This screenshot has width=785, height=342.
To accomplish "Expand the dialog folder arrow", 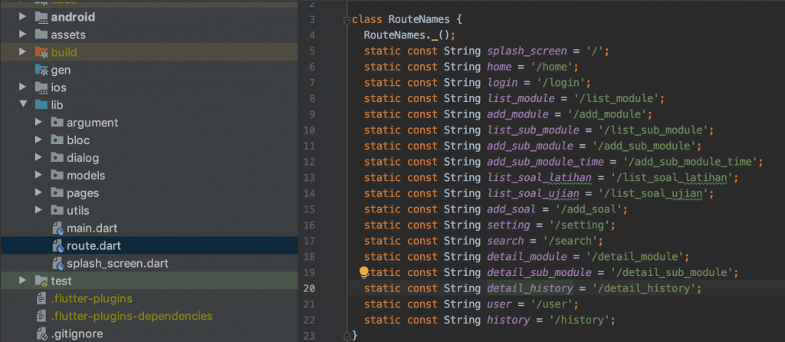I will click(38, 158).
